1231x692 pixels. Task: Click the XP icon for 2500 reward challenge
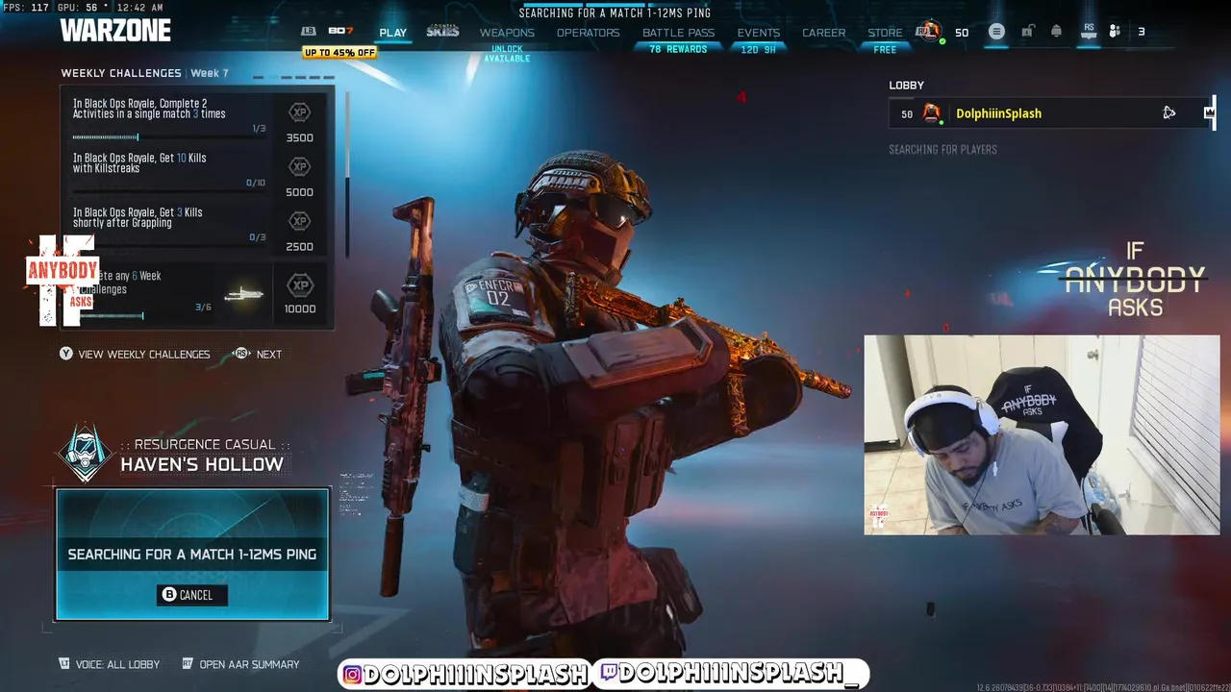pyautogui.click(x=300, y=222)
